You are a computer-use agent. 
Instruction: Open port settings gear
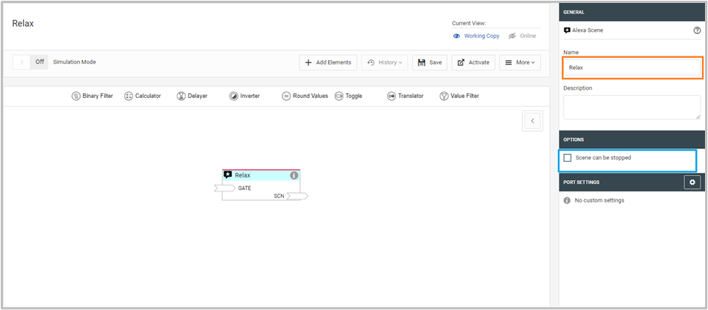click(x=692, y=182)
